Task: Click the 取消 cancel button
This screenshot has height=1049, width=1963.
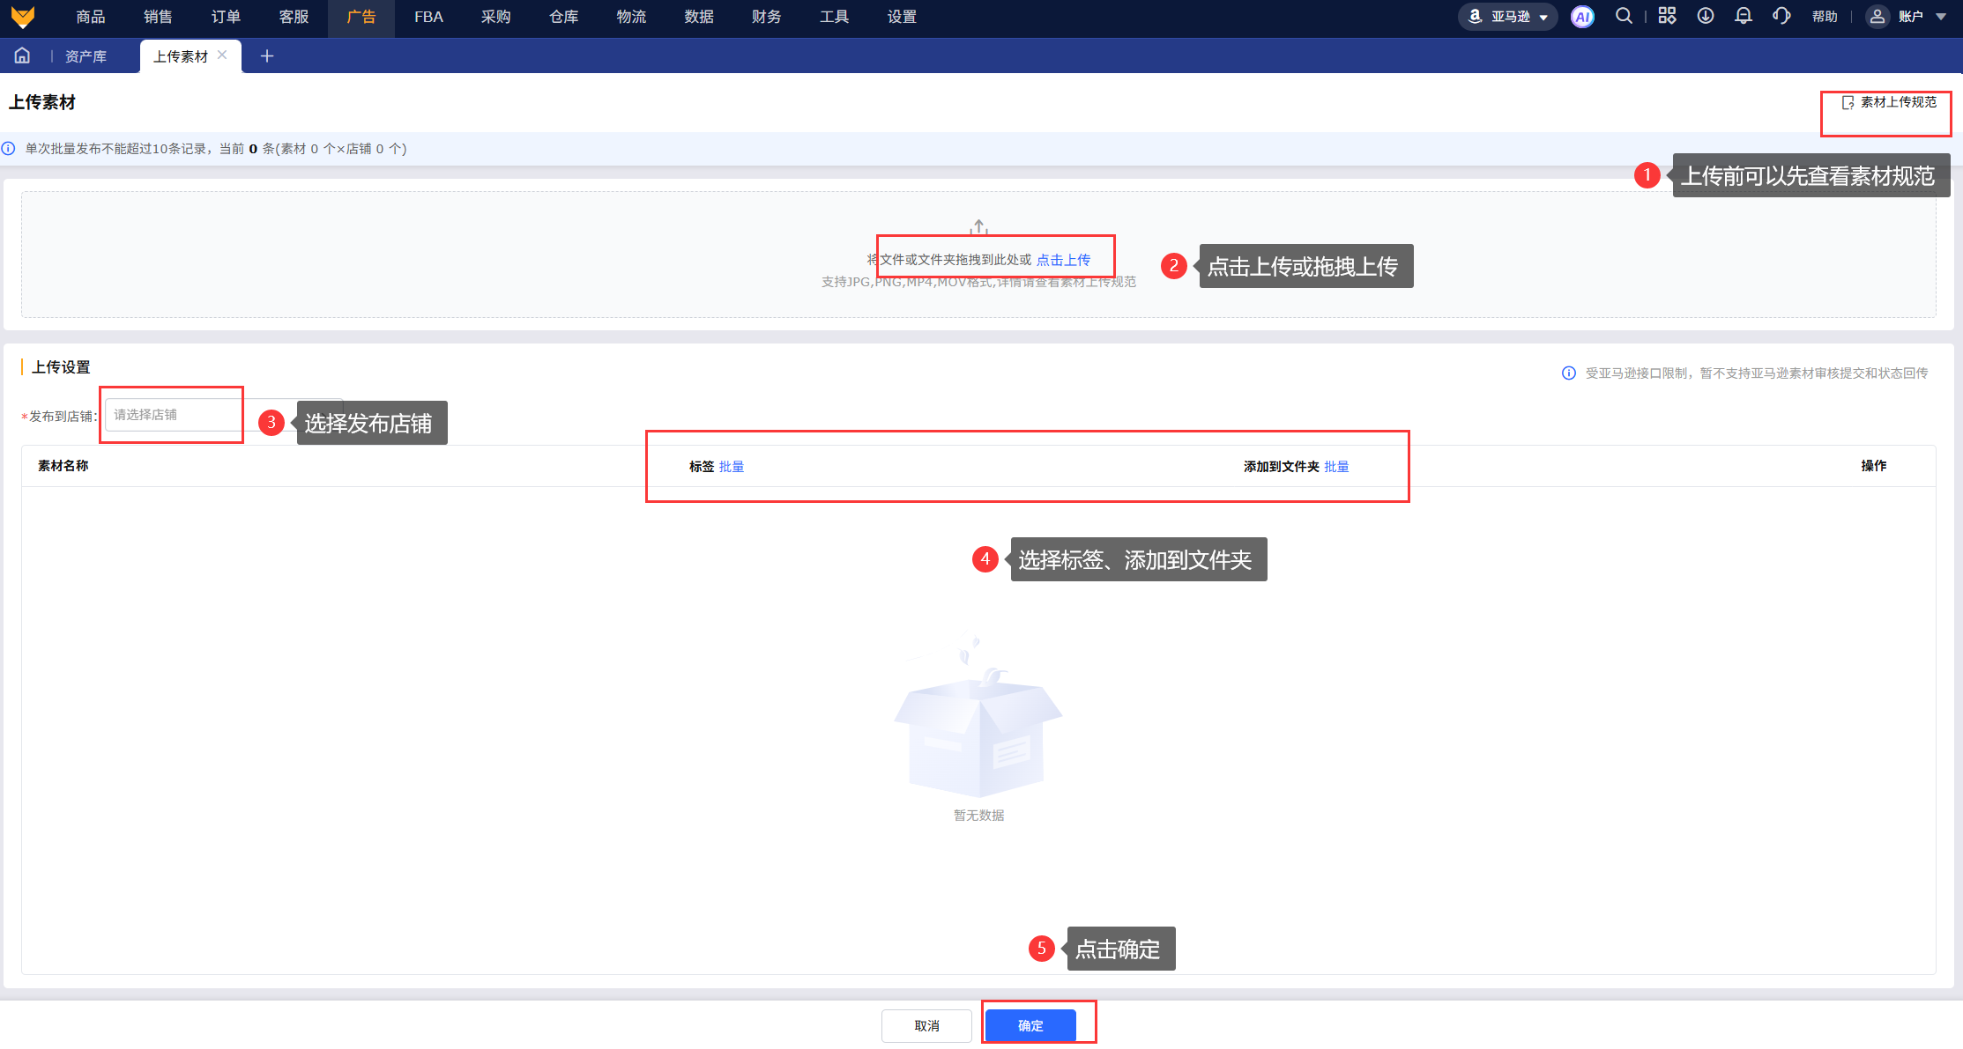Action: 926,1025
